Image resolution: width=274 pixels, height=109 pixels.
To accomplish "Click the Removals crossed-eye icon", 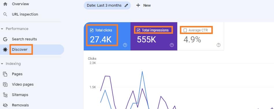I will coord(5,105).
